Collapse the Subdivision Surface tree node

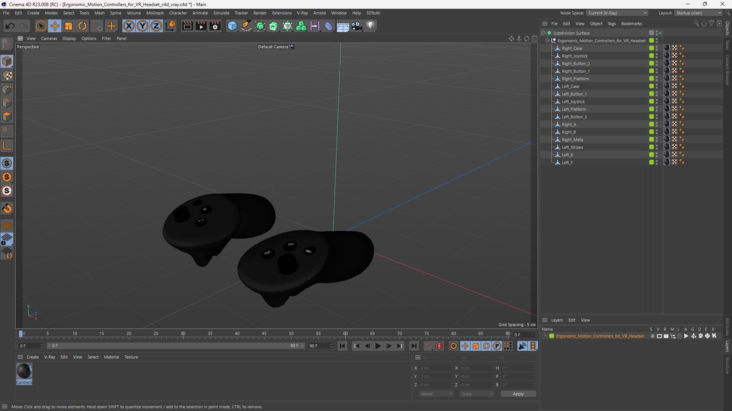(543, 33)
